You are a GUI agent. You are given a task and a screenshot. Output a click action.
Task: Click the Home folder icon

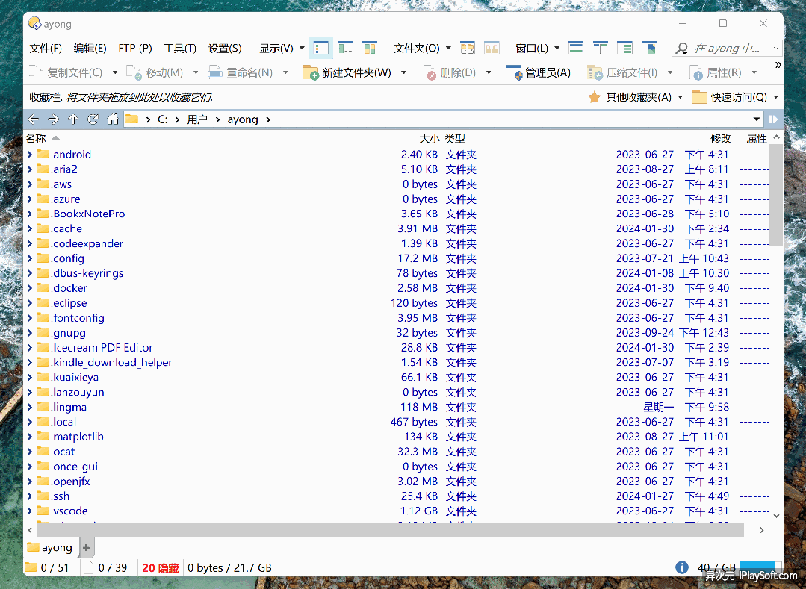coord(113,119)
